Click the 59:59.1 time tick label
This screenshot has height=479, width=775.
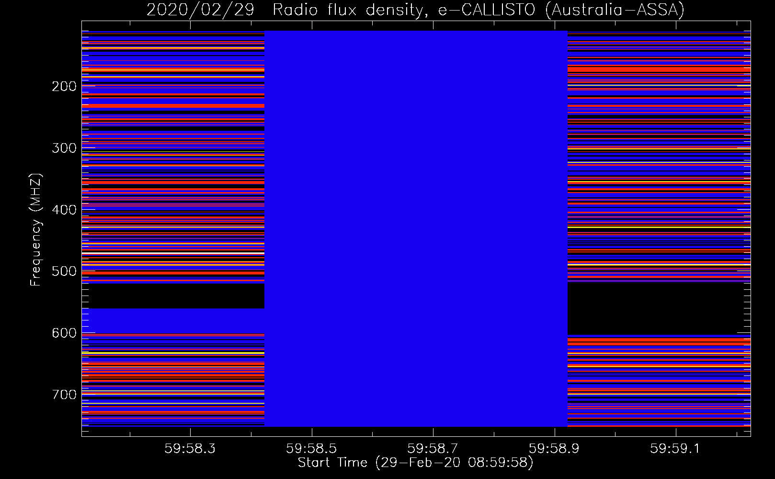pos(675,449)
